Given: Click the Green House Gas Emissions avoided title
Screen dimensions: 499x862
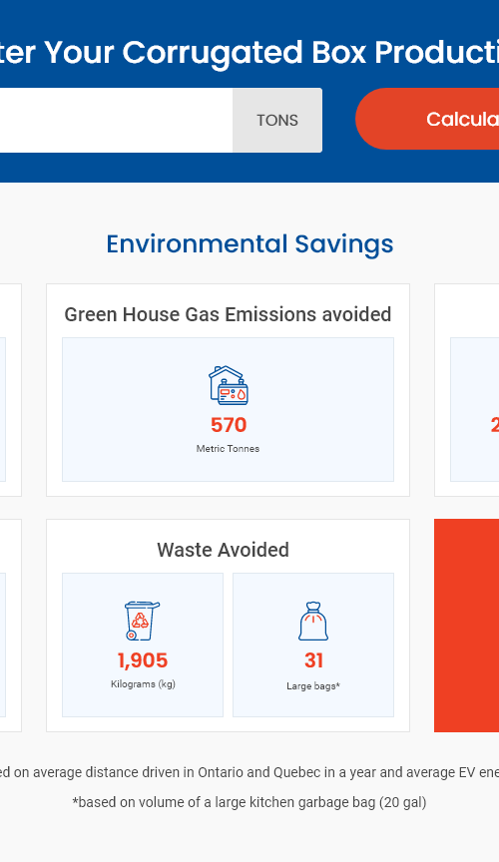Looking at the screenshot, I should (x=228, y=314).
